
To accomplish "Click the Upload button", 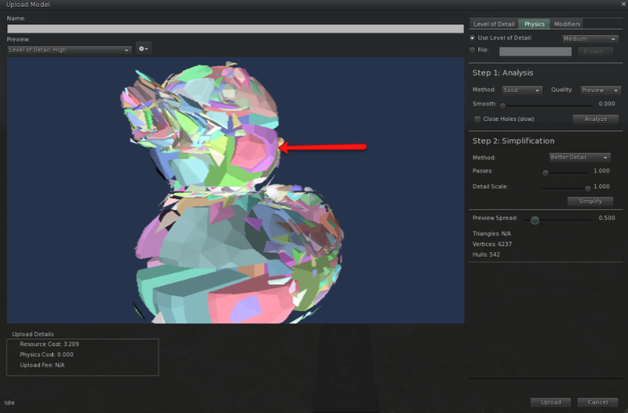I will [550, 402].
